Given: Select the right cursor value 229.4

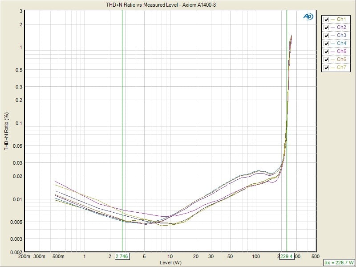Looking at the screenshot, I should point(287,257).
